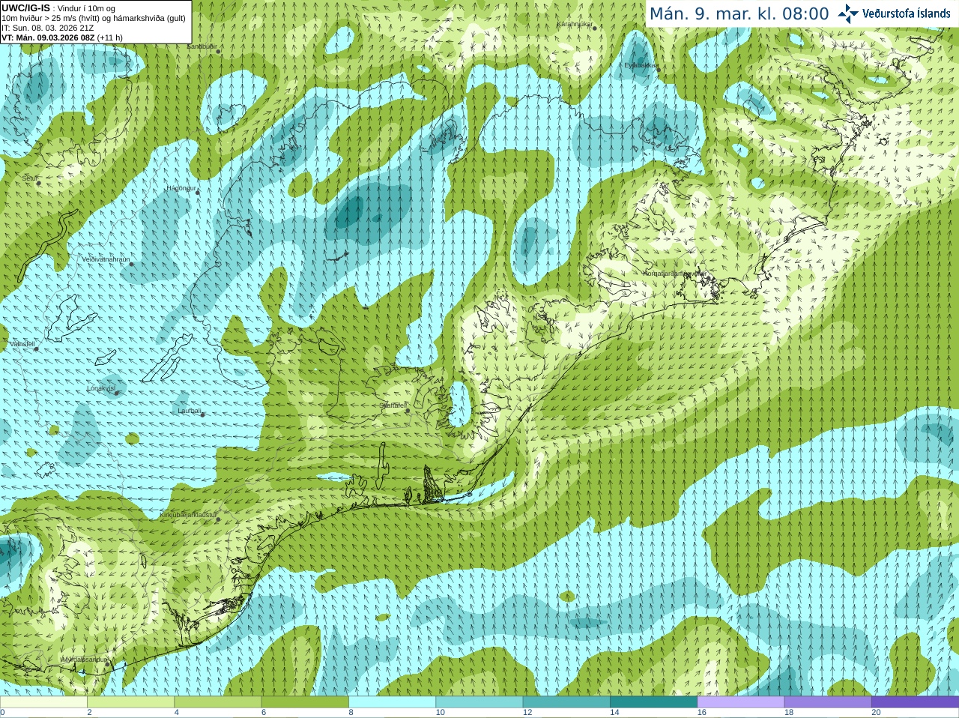Click the Skaftafell station marker dot
This screenshot has width=959, height=718.
click(407, 410)
